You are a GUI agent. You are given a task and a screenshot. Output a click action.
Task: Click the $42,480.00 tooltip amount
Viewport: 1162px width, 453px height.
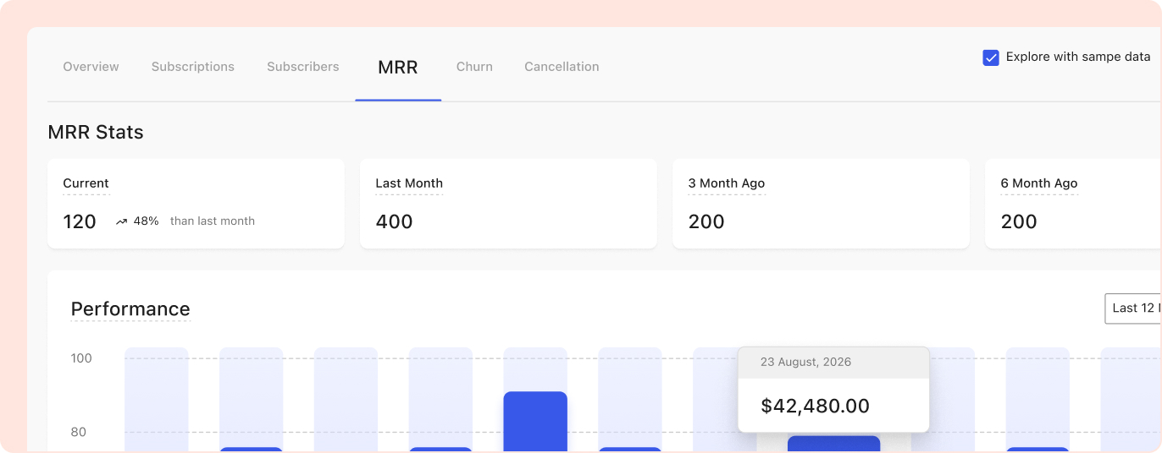816,406
